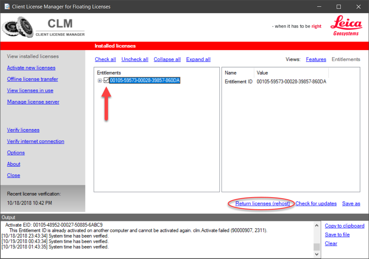Click Expand all link
Image resolution: width=369 pixels, height=259 pixels.
click(x=198, y=59)
